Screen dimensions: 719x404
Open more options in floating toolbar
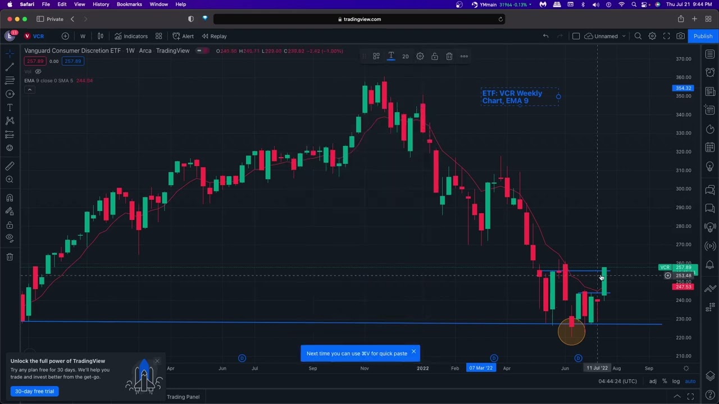coord(464,56)
